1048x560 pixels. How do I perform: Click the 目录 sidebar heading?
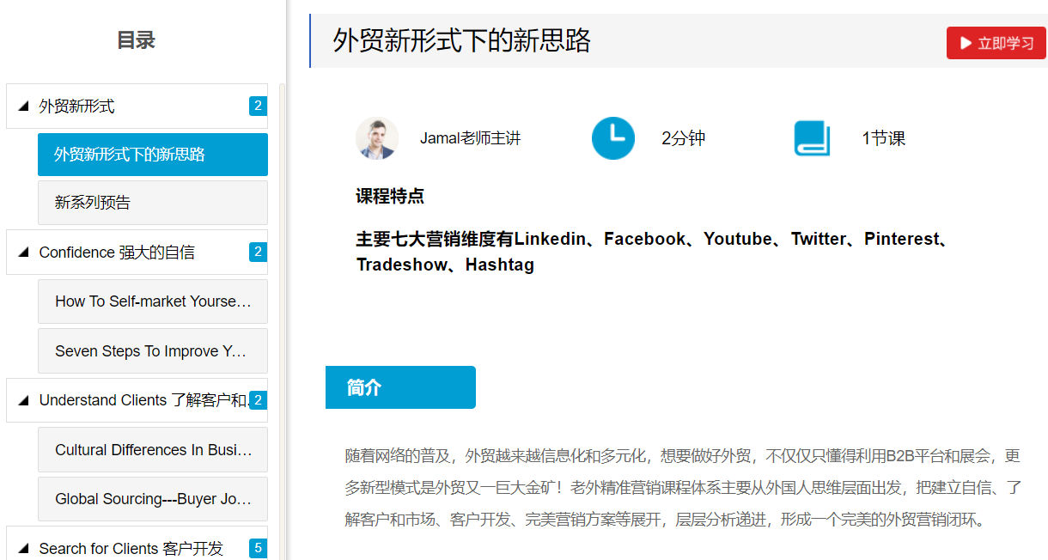(x=136, y=40)
